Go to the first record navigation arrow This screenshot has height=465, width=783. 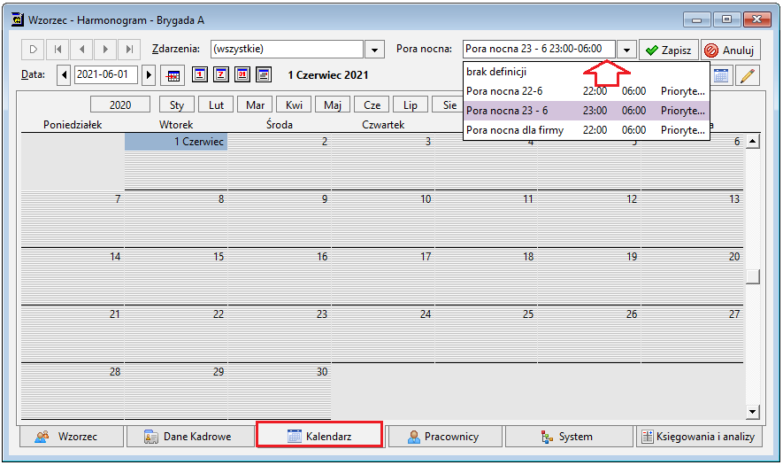coord(58,50)
